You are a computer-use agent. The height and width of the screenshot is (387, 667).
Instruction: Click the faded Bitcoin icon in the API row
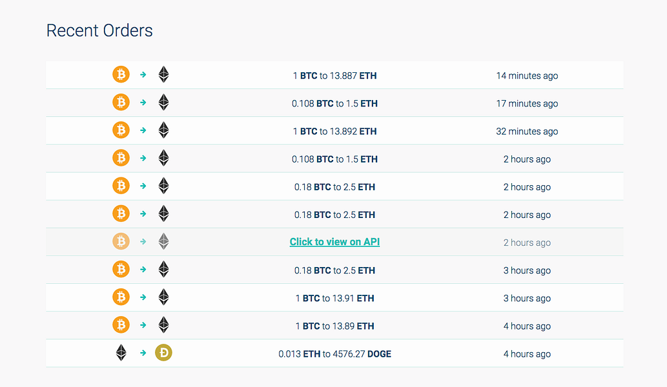click(121, 241)
